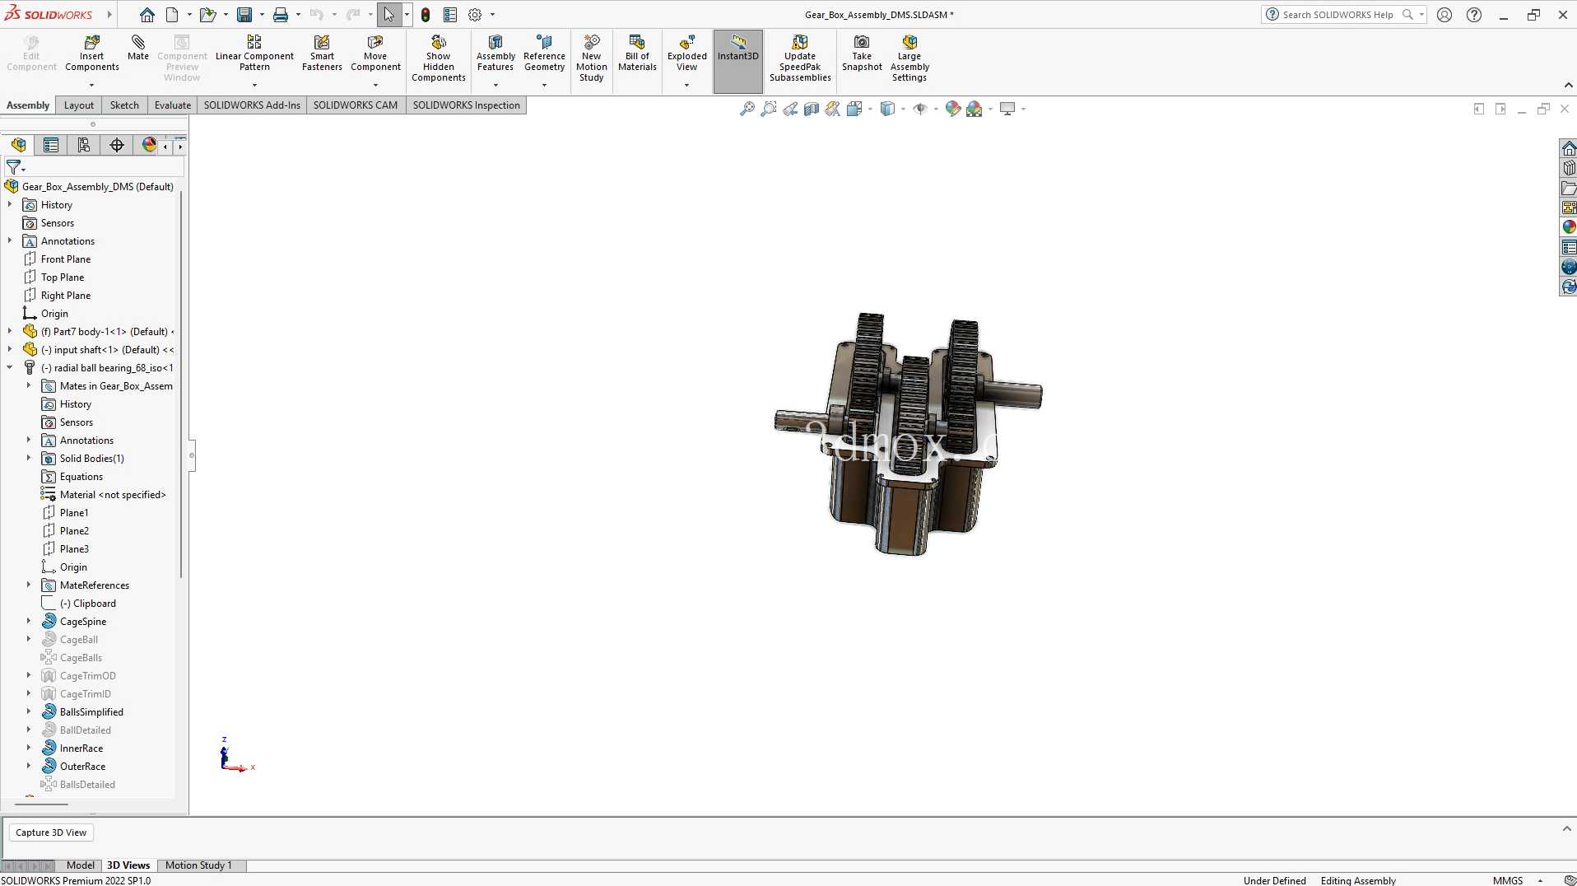Screen dimensions: 1577x886
Task: Click Save icon in title bar
Action: (x=244, y=15)
